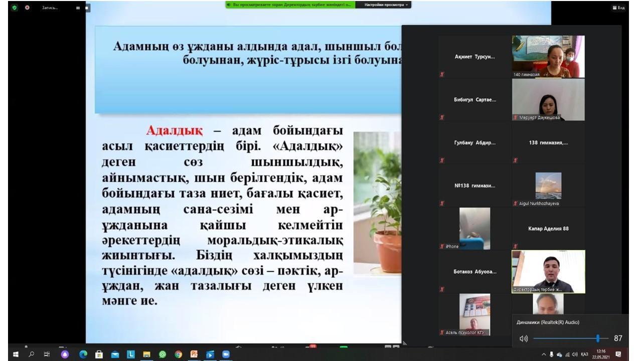Click the speaker volume slider track
Image resolution: width=642 pixels, height=361 pixels.
click(x=567, y=338)
